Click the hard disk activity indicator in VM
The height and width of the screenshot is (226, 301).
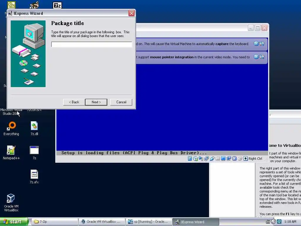pos(190,159)
